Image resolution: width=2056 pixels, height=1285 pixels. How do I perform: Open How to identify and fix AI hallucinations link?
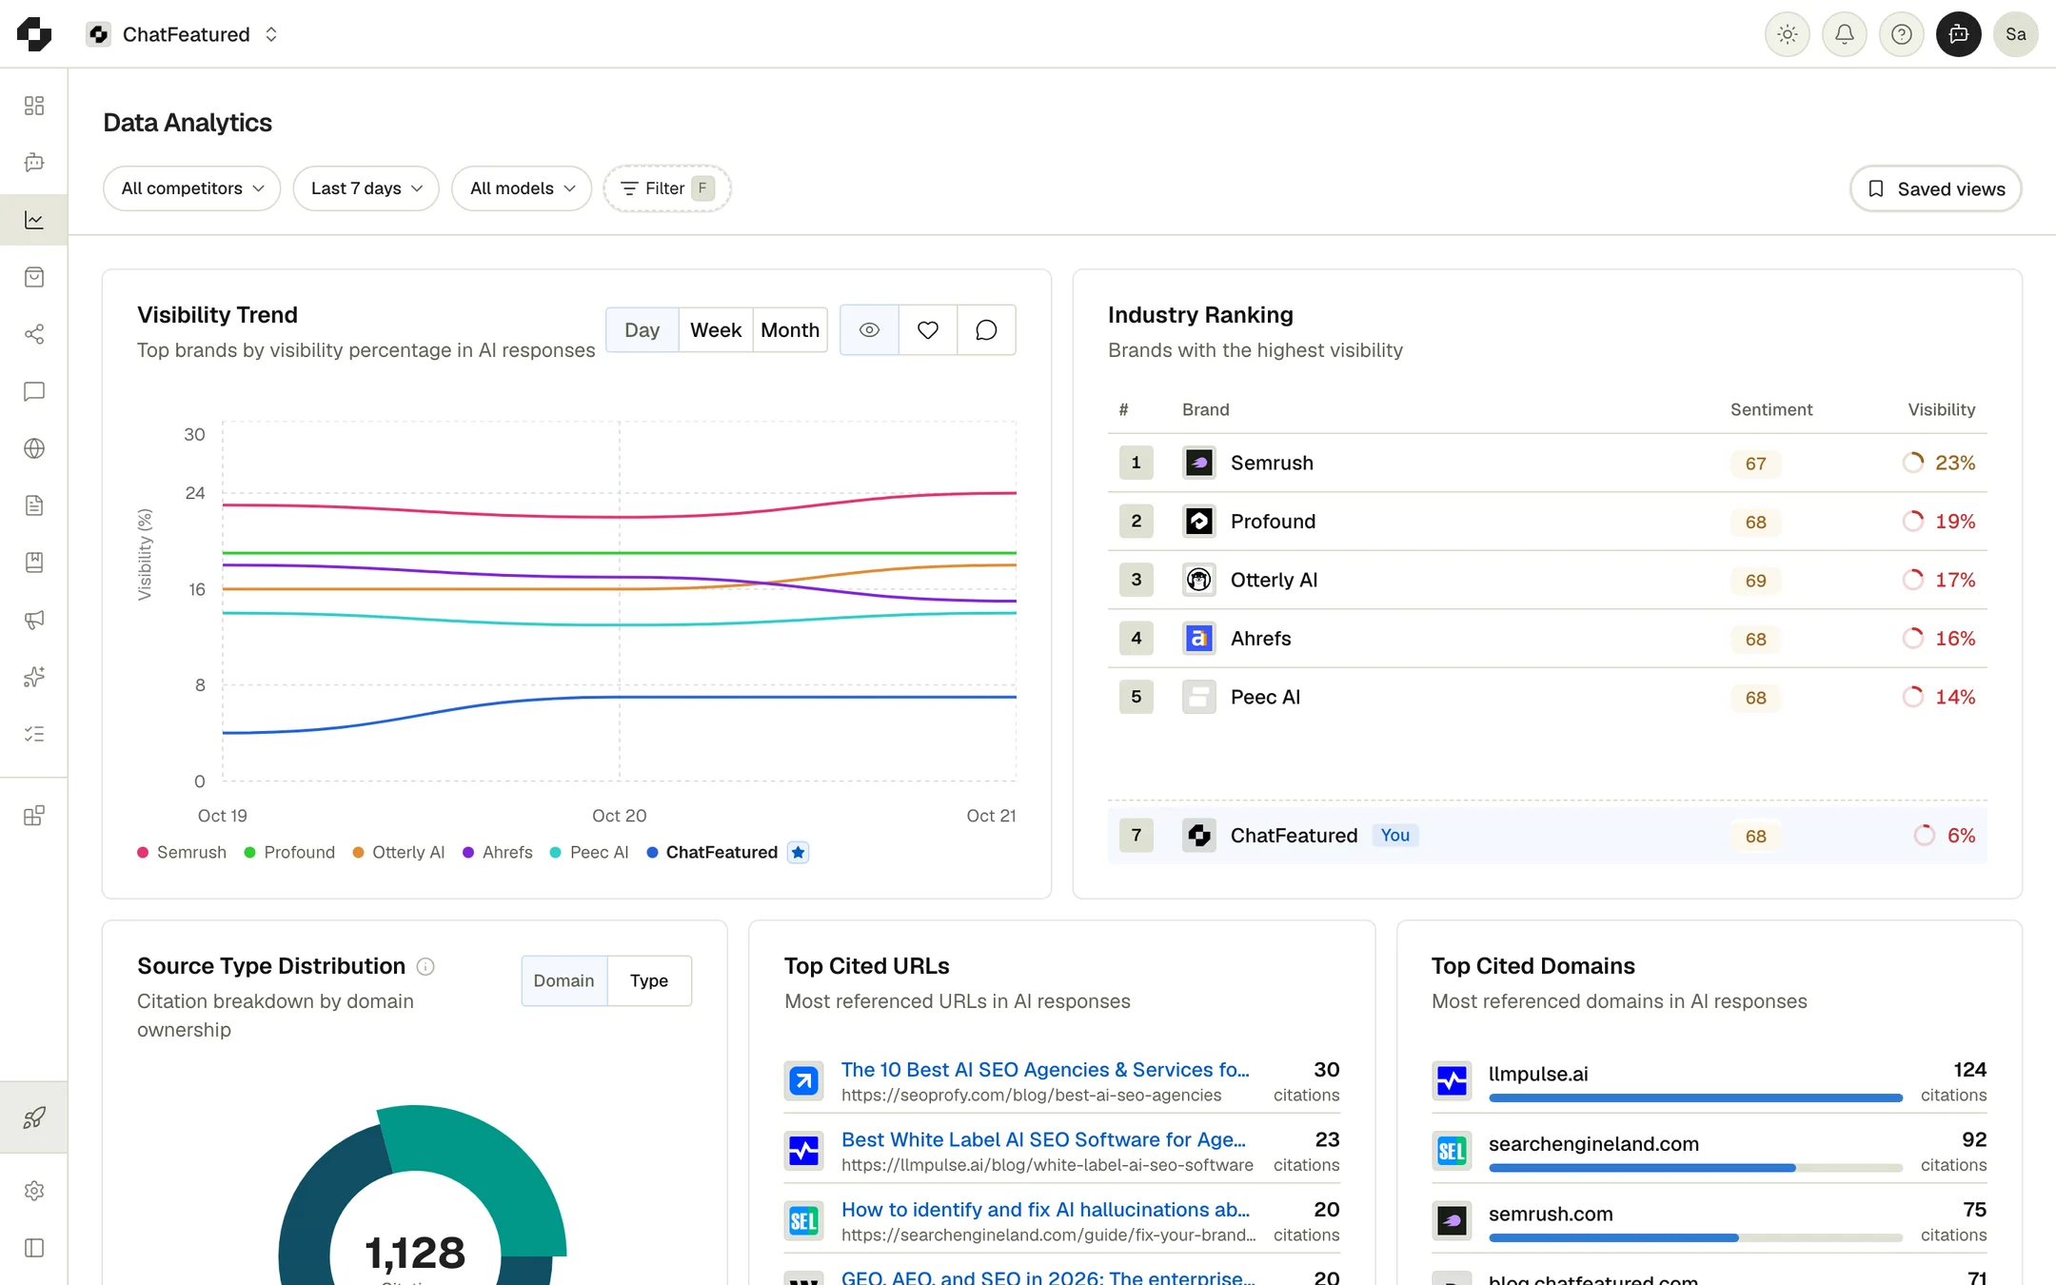pos(1045,1210)
